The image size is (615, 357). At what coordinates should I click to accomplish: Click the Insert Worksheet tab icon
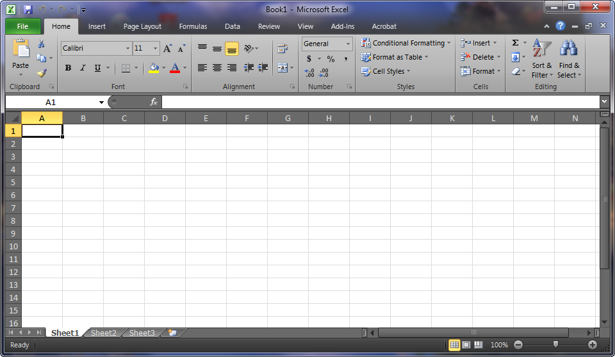point(172,333)
